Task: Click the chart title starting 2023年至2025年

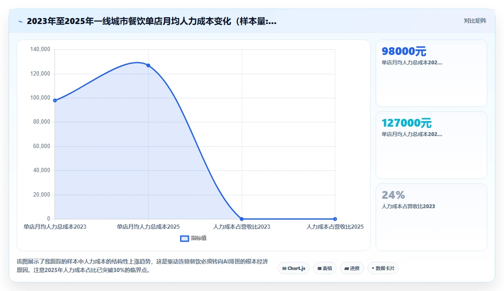Action: tap(152, 21)
